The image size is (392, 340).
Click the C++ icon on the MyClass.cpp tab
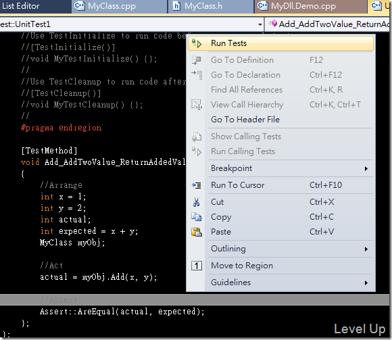pos(80,6)
